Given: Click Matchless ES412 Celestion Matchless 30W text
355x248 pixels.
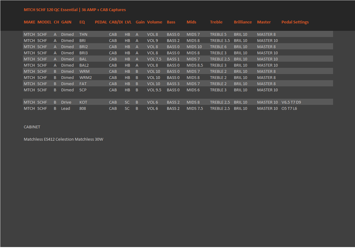Looking at the screenshot, I should pyautogui.click(x=63, y=139).
